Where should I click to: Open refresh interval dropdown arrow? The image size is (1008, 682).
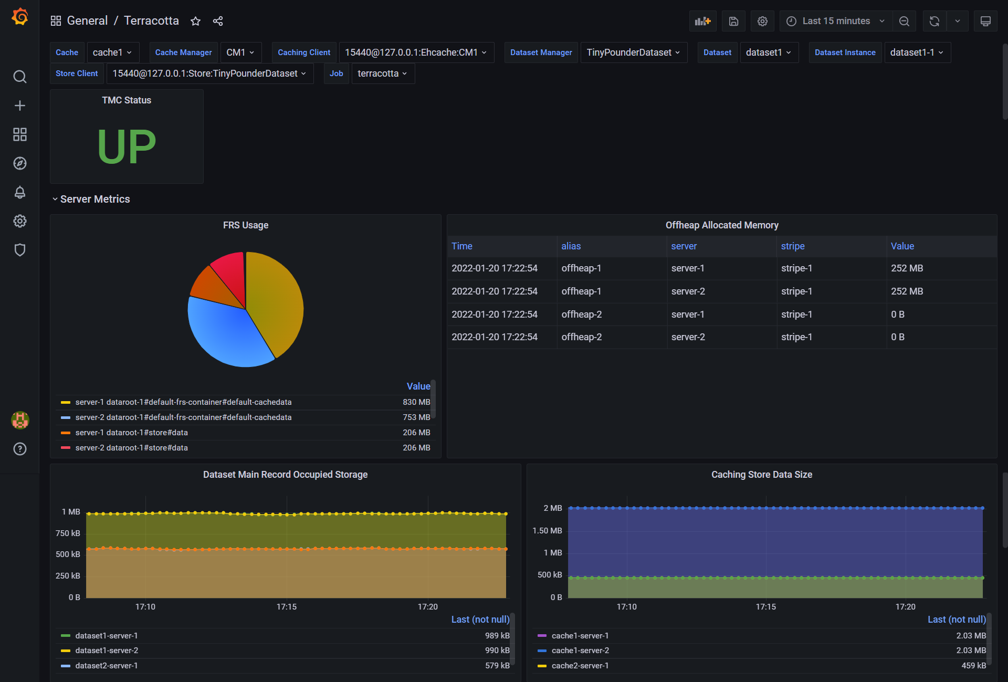coord(958,21)
